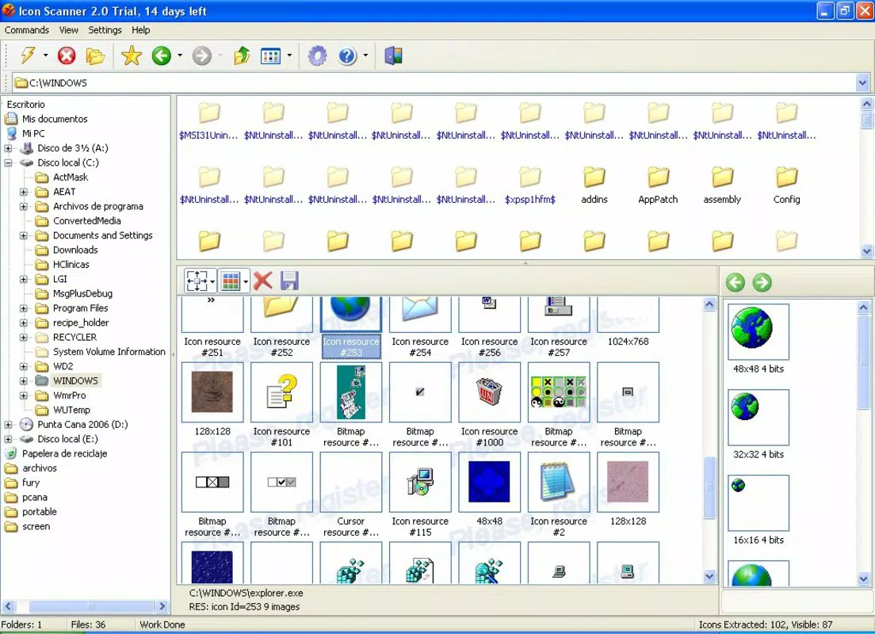
Task: Open the View menu
Action: click(69, 30)
